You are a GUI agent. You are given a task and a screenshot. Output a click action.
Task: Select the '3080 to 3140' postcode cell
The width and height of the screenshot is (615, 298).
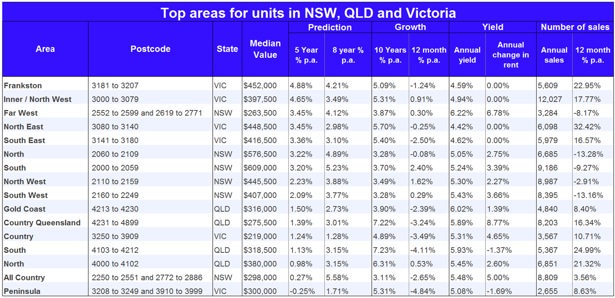[x=115, y=127]
